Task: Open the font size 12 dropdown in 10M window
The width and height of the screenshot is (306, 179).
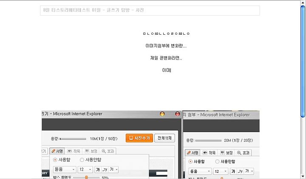Action: [x=85, y=169]
